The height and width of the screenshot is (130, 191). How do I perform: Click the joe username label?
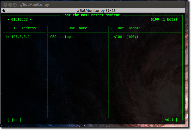pyautogui.click(x=14, y=120)
